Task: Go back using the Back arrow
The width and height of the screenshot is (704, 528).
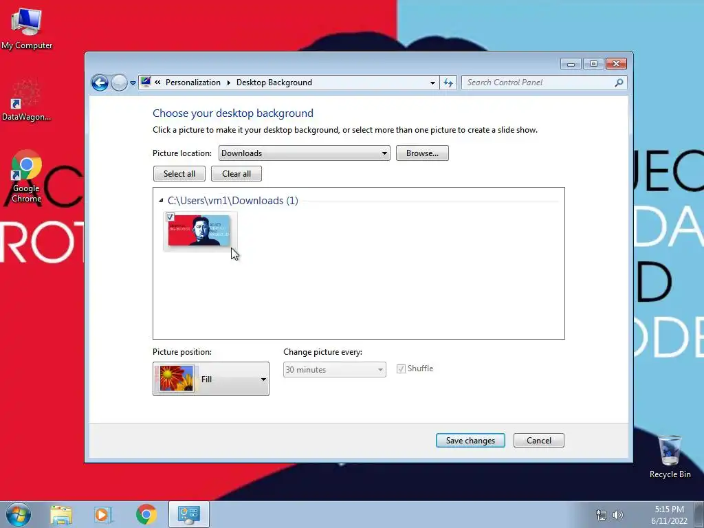Action: coord(100,82)
